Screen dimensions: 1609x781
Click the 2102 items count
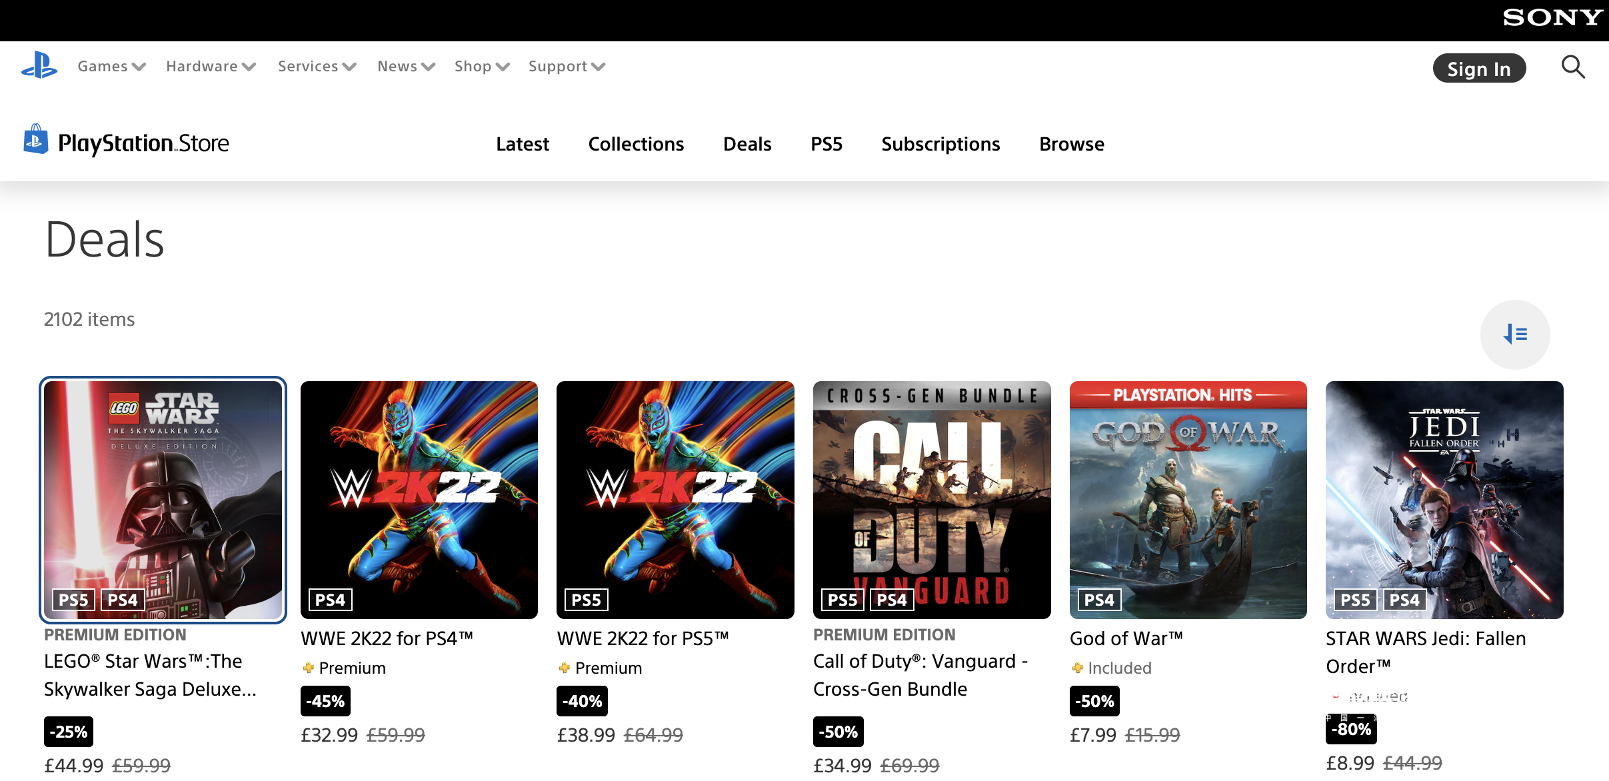click(x=89, y=319)
